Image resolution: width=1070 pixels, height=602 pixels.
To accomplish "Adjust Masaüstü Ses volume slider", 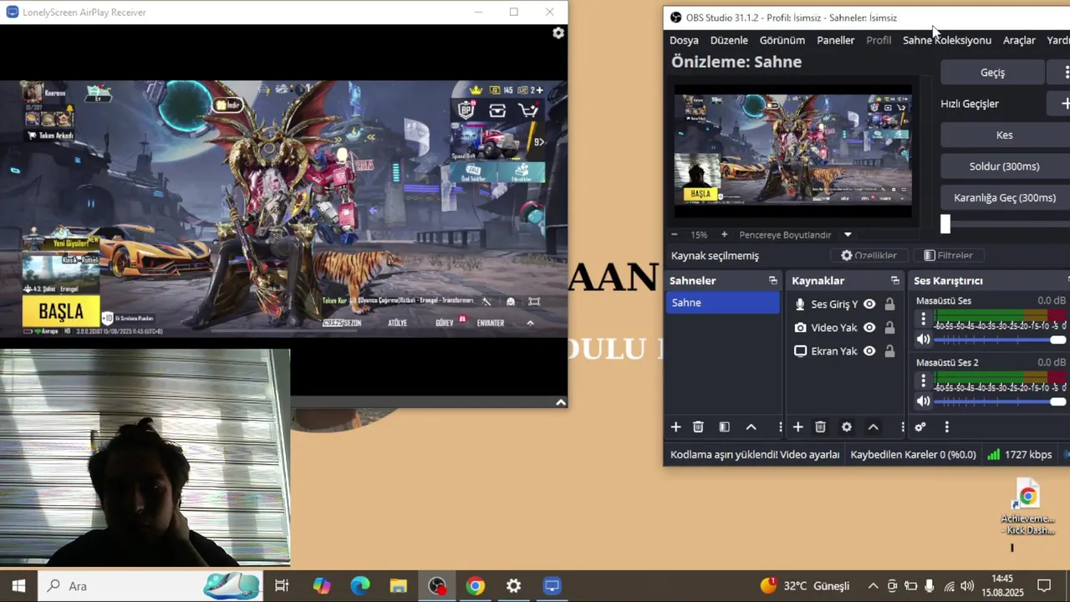I will coord(1000,339).
